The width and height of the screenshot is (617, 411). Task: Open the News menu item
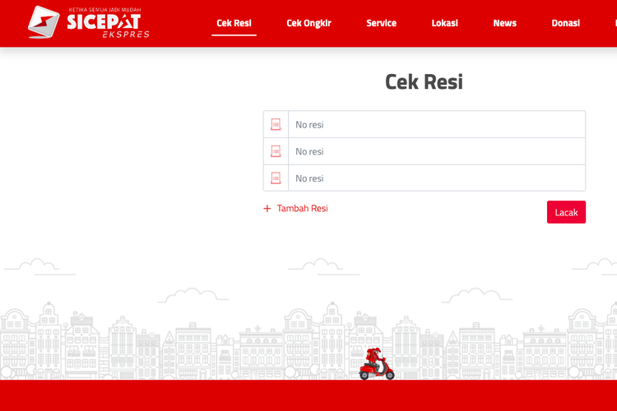pyautogui.click(x=504, y=23)
